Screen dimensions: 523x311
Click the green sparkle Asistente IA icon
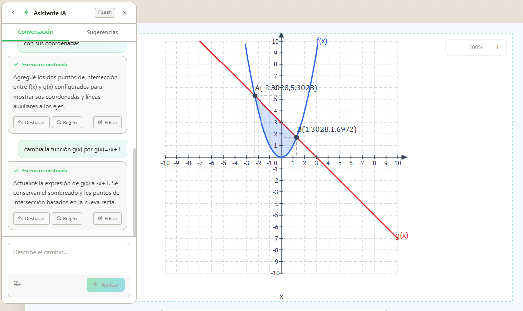tap(26, 12)
